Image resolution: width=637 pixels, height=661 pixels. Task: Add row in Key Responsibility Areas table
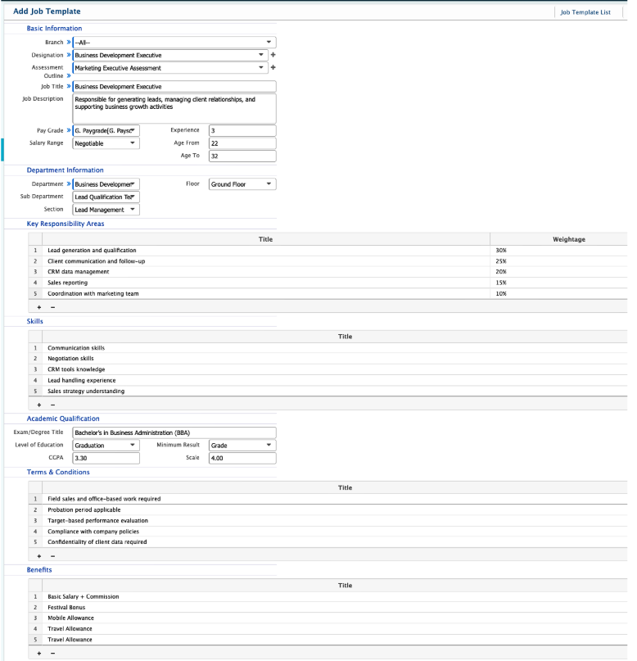(x=38, y=307)
